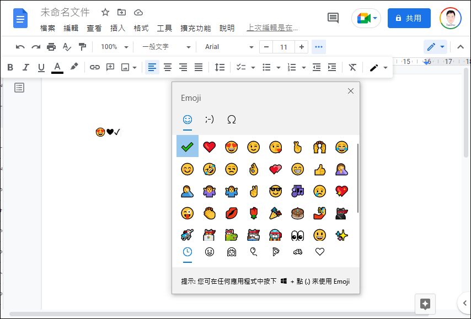Click the insert link icon
Image resolution: width=471 pixels, height=319 pixels.
click(95, 67)
